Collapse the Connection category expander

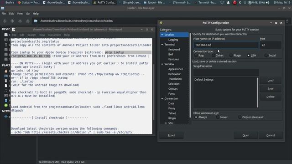(x=162, y=98)
